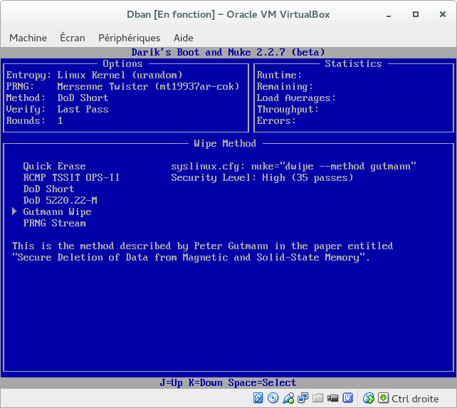Screen dimensions: 457x408
Task: Open the Écran menu
Action: tap(73, 38)
